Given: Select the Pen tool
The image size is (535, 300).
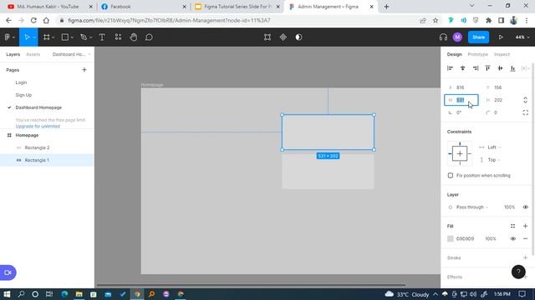Looking at the screenshot, I should 84,37.
